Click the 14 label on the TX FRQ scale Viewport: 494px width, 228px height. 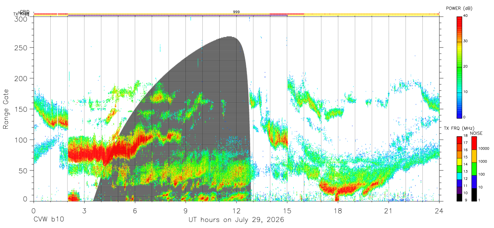point(466,164)
